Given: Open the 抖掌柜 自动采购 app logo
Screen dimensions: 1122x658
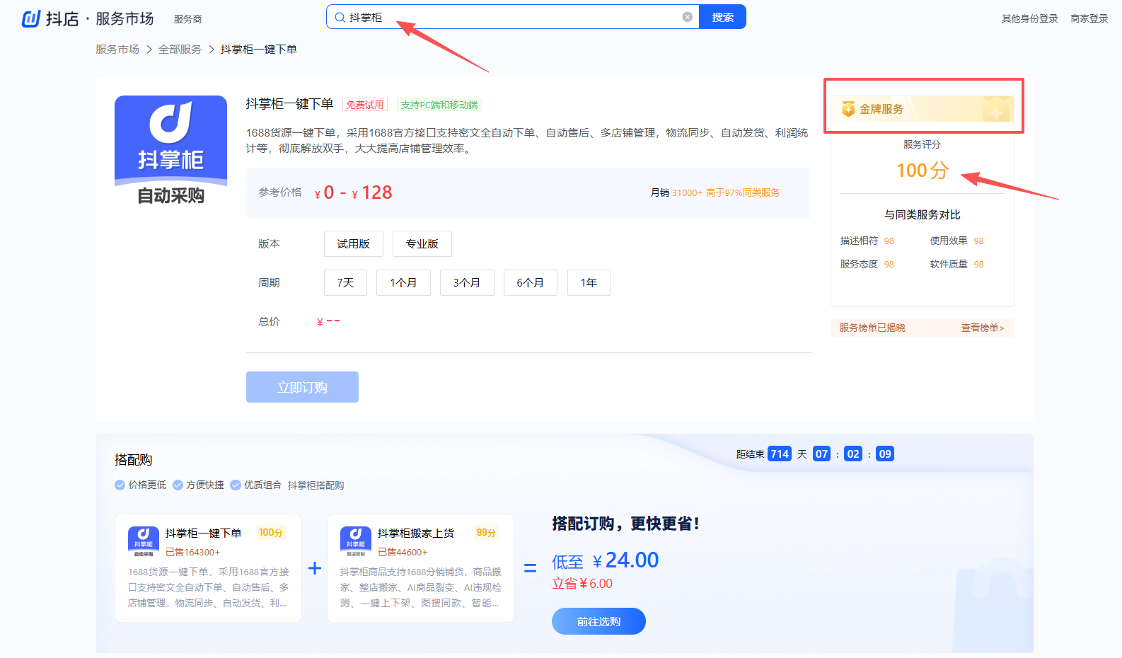Looking at the screenshot, I should click(x=170, y=152).
